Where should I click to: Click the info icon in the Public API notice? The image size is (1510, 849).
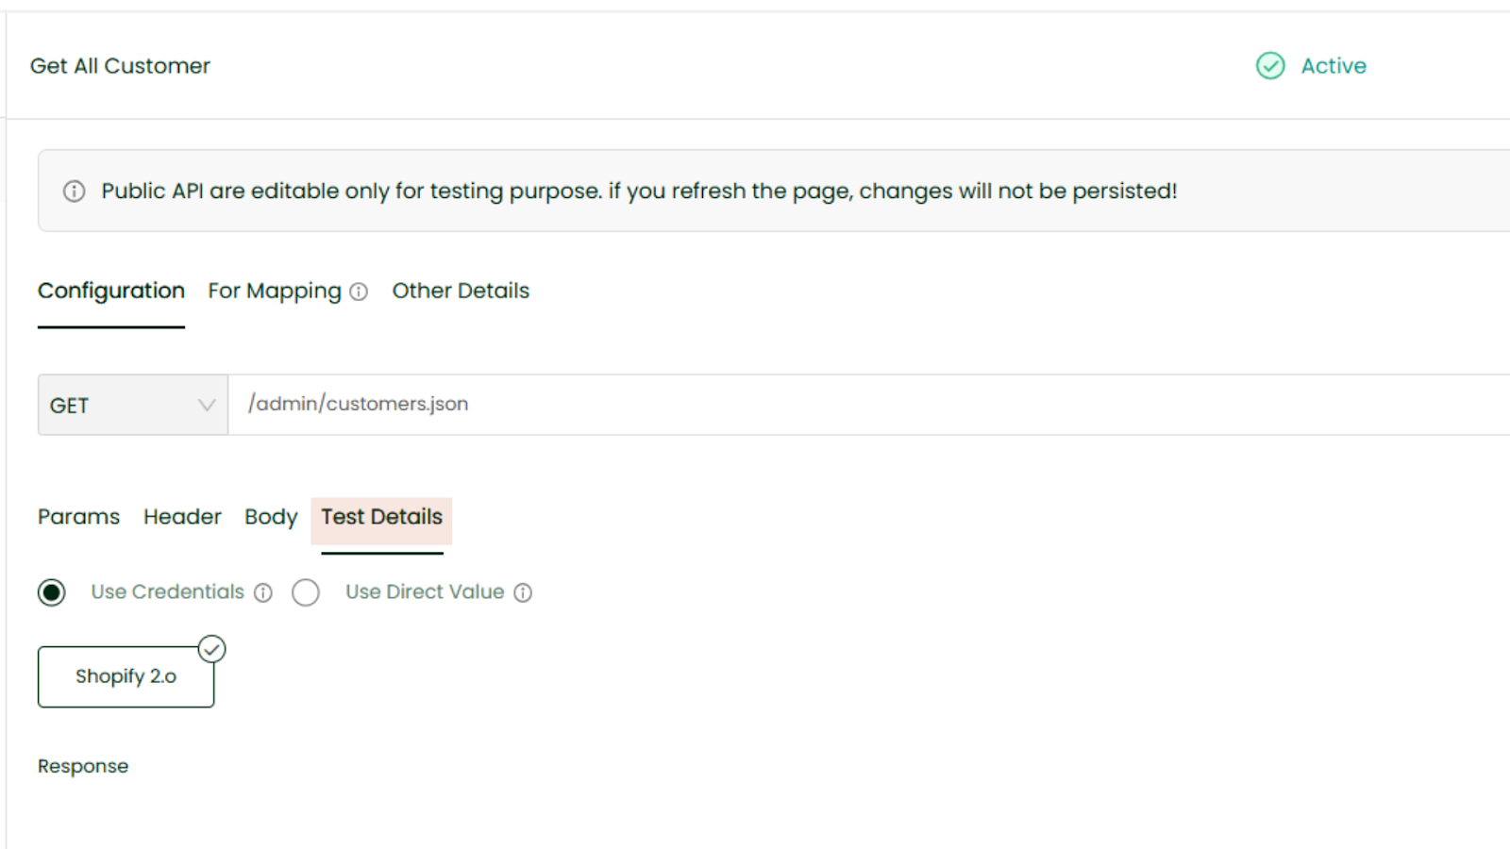click(x=75, y=191)
